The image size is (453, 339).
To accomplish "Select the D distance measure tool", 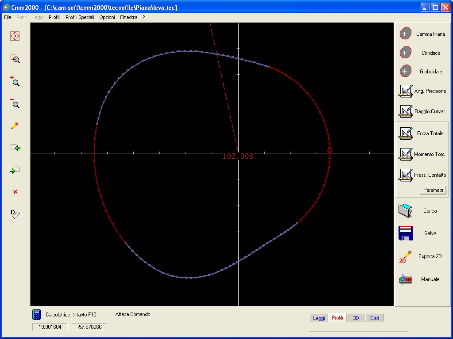I will pyautogui.click(x=15, y=214).
